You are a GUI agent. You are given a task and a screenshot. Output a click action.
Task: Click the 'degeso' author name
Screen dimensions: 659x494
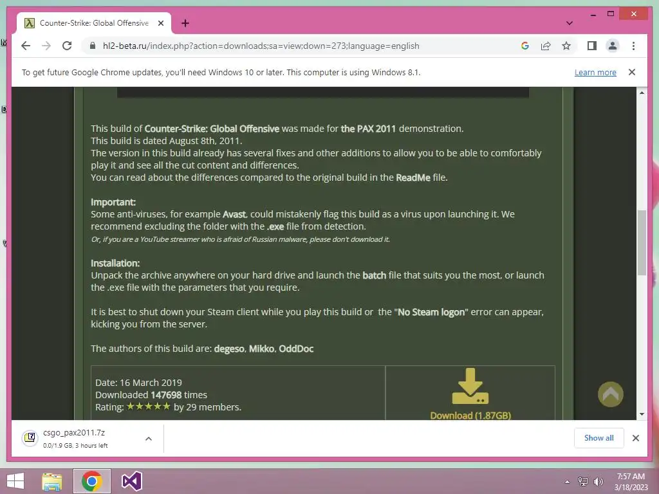[x=229, y=349]
